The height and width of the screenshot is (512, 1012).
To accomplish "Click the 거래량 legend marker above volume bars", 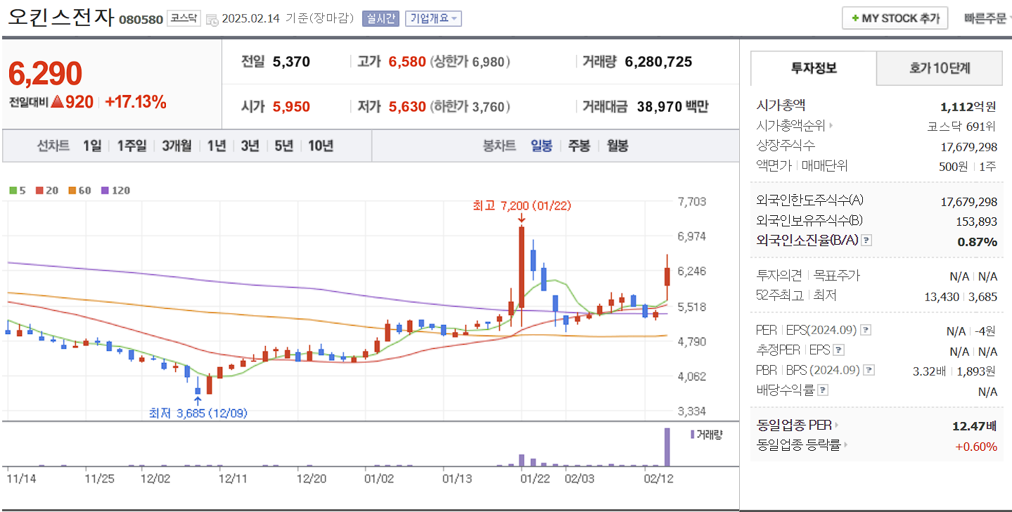I will (x=693, y=436).
